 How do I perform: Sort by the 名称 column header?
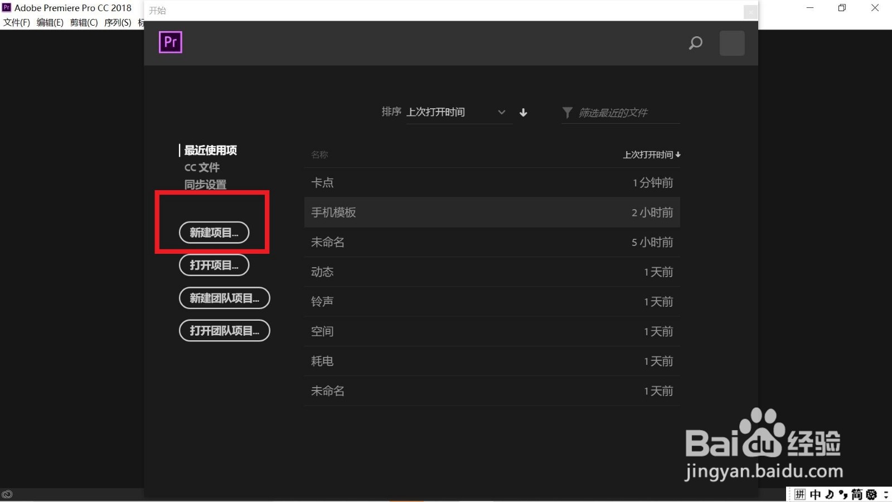click(319, 155)
